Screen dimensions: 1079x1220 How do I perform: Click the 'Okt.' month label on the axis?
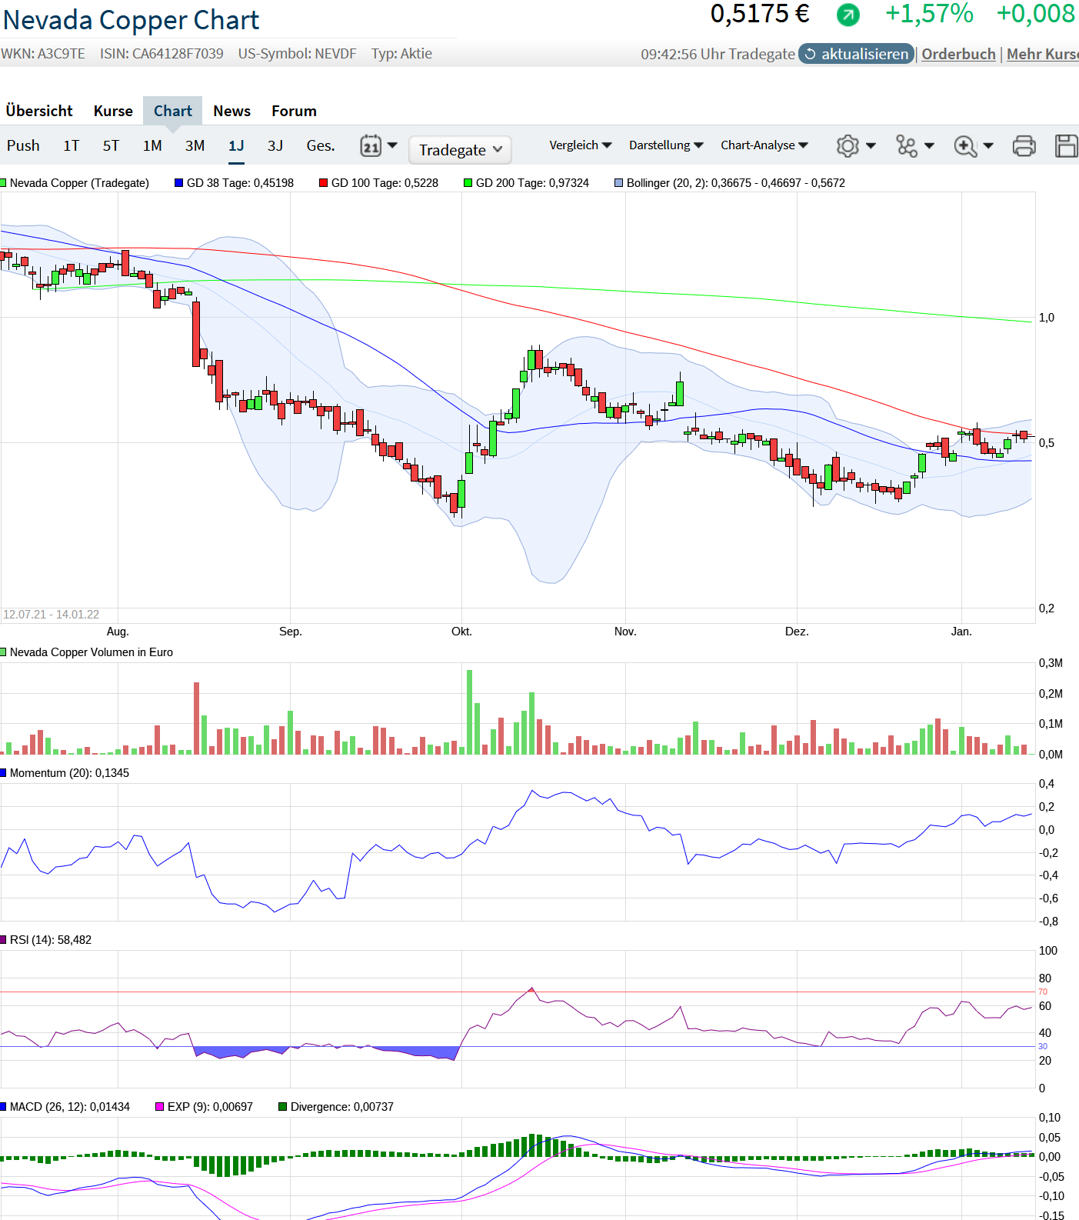pos(461,632)
